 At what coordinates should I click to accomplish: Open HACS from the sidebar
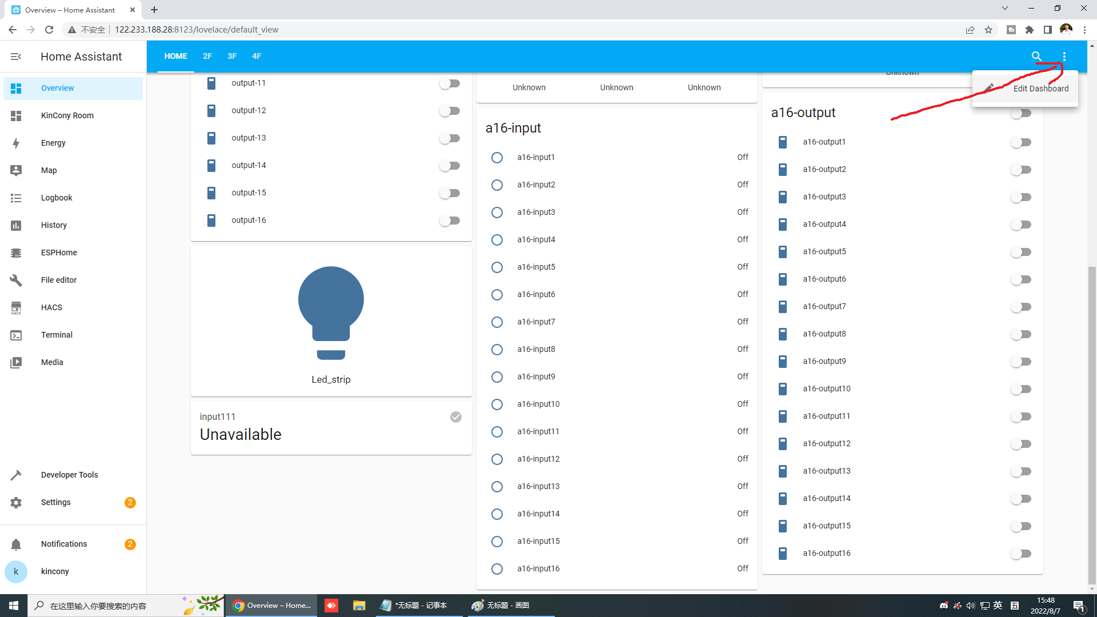51,307
